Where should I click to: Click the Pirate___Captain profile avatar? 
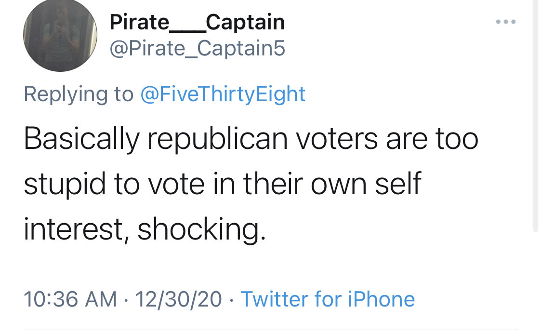point(60,35)
